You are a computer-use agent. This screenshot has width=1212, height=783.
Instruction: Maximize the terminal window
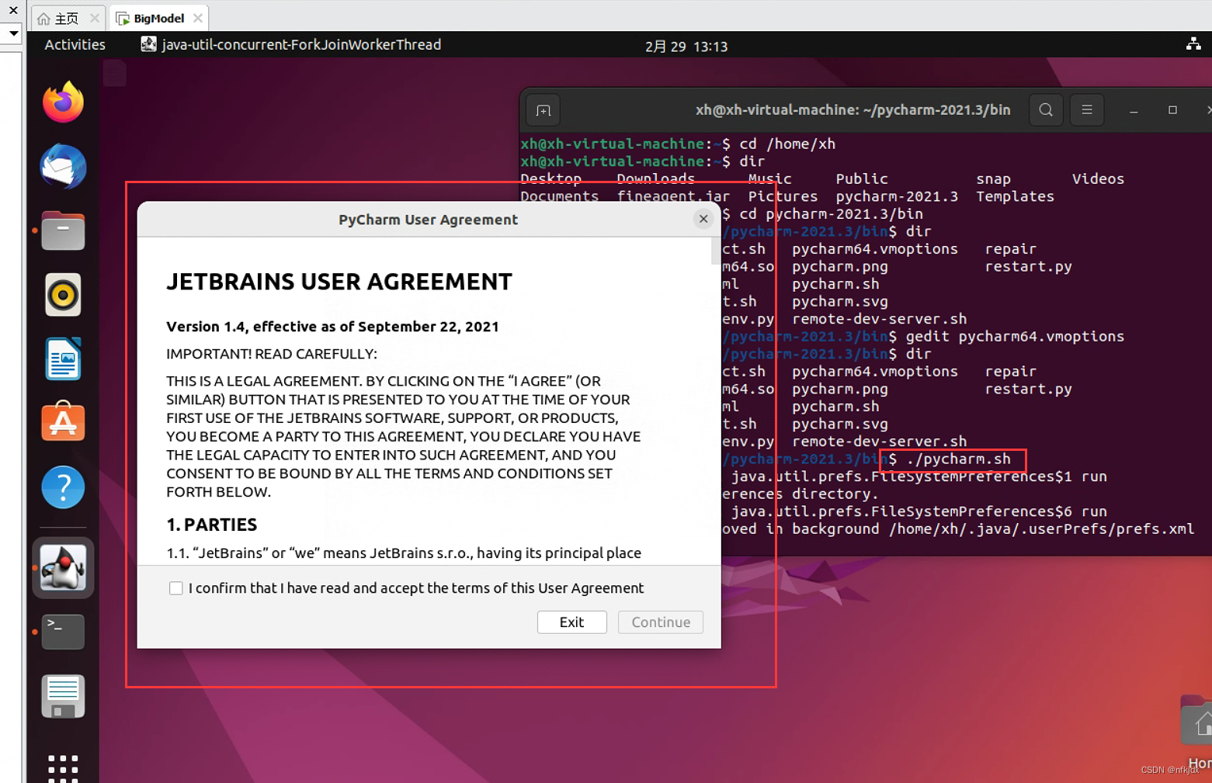pyautogui.click(x=1172, y=110)
